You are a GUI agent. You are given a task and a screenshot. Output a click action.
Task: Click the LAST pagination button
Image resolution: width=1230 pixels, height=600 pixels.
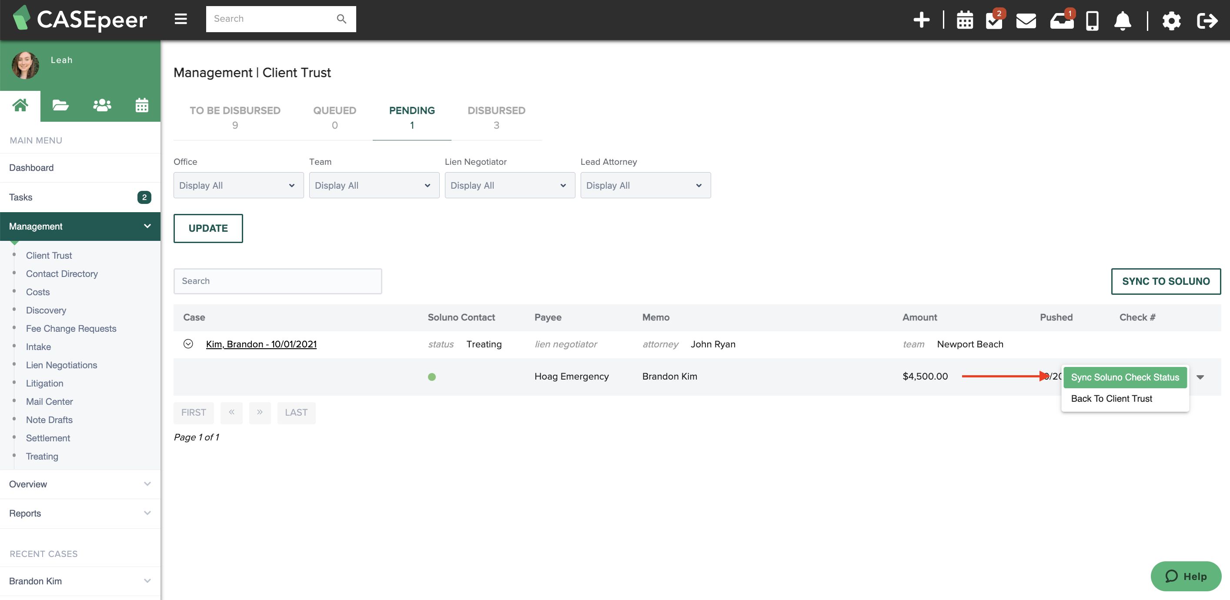point(296,413)
